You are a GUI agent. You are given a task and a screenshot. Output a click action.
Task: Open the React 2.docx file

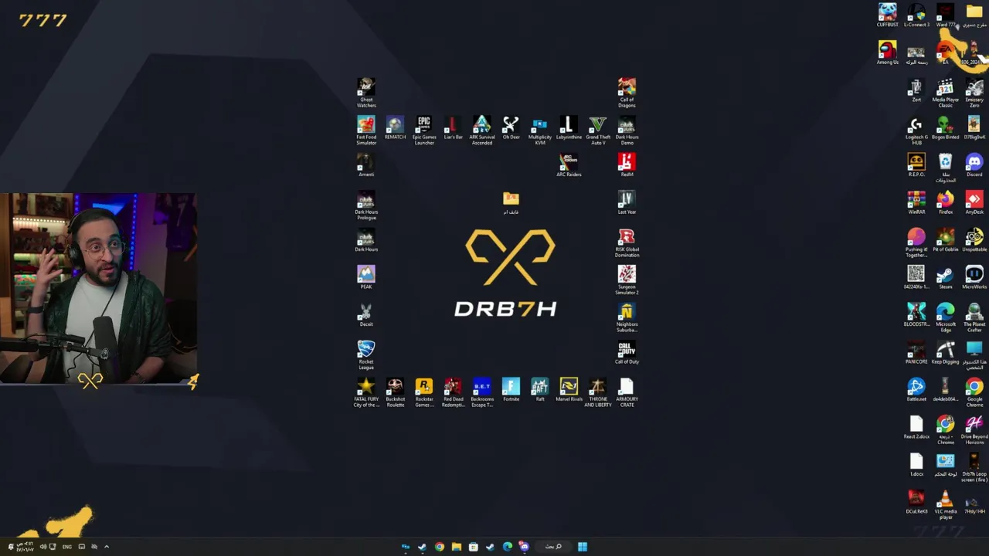tap(916, 427)
